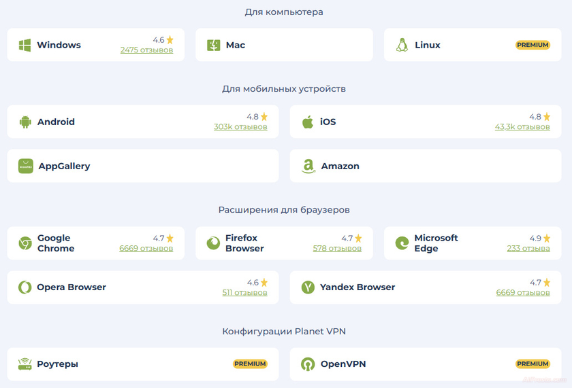The image size is (572, 388).
Task: Click the Amazon logo icon
Action: pyautogui.click(x=308, y=166)
